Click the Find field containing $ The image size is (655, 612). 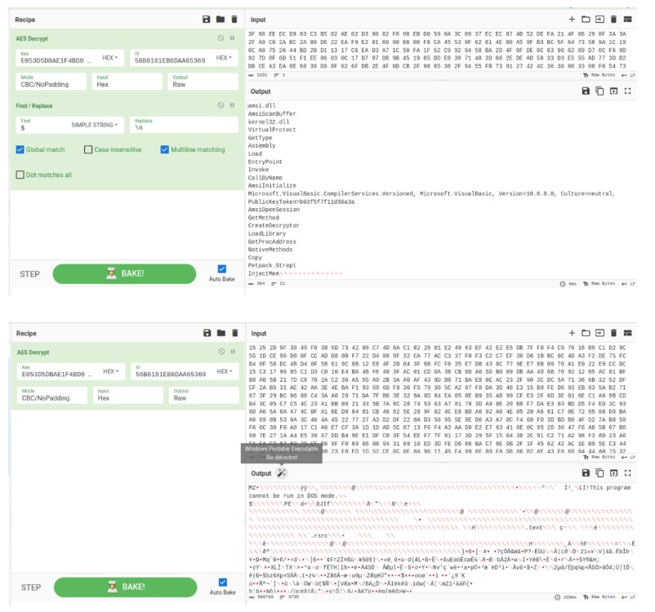coord(41,126)
